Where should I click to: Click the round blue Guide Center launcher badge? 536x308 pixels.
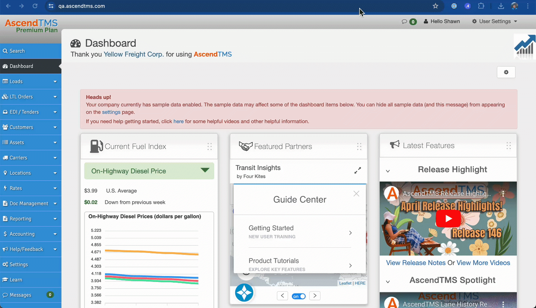tap(244, 293)
